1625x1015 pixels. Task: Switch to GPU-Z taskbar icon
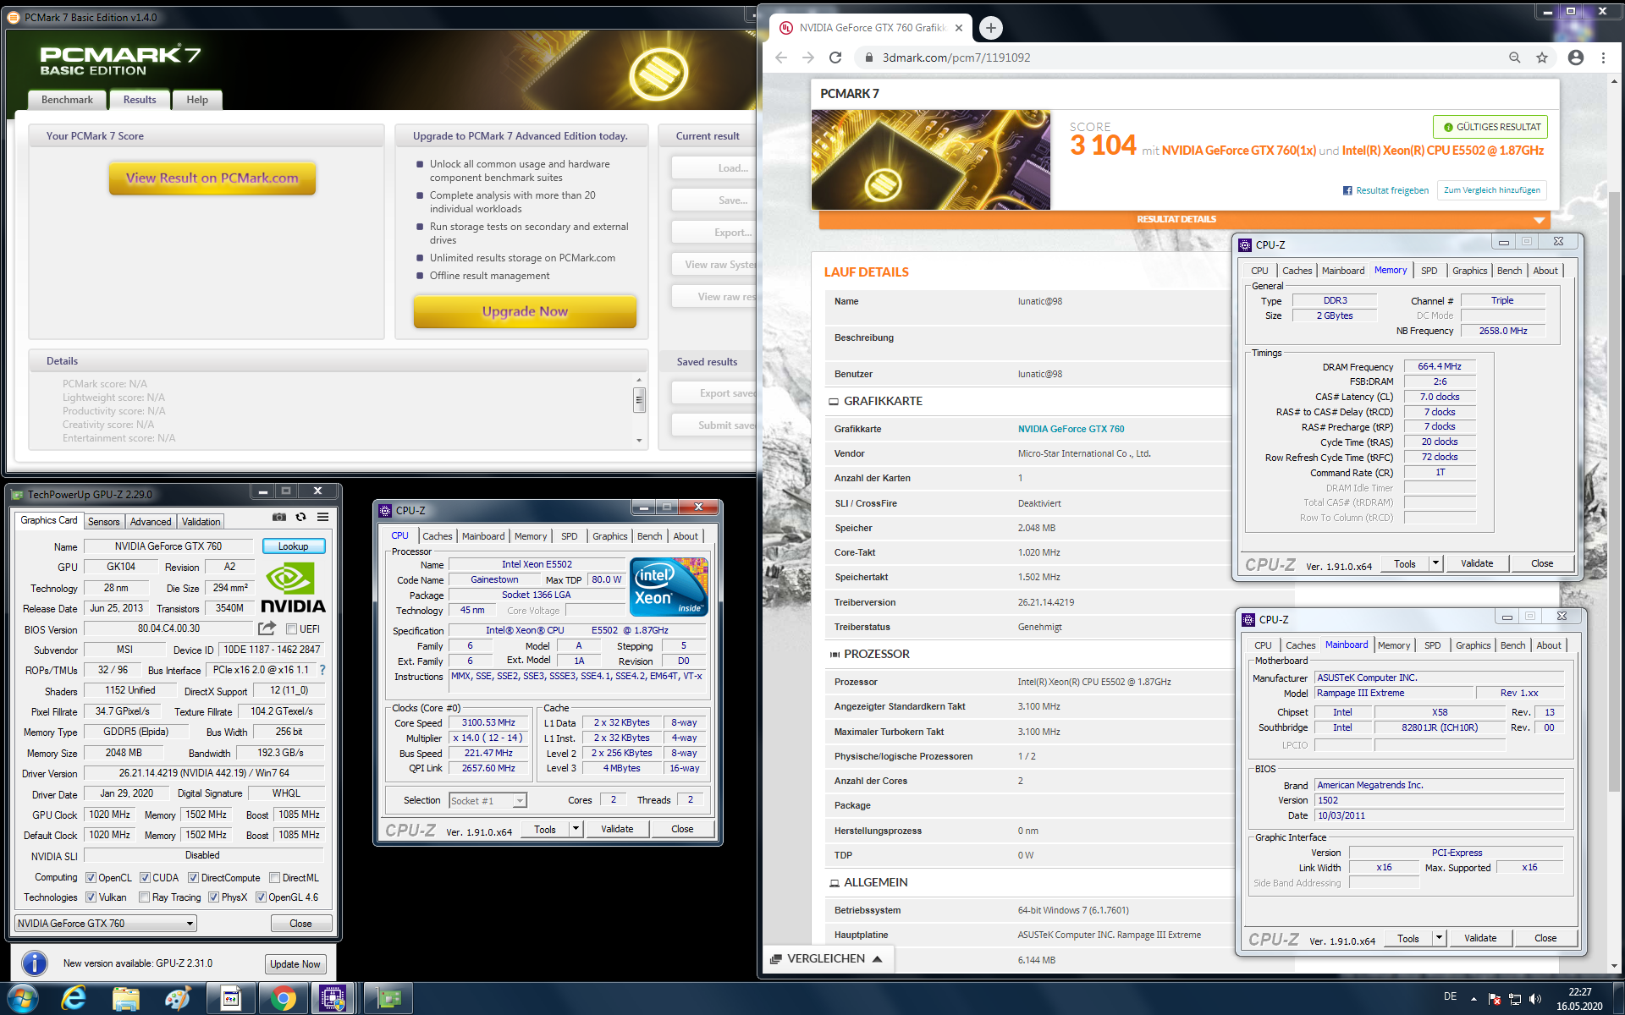point(388,999)
